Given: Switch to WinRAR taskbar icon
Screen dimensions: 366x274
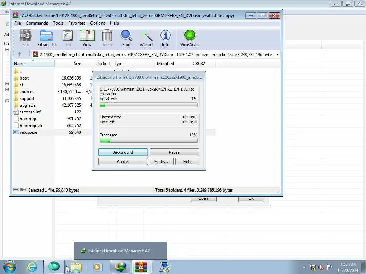Looking at the screenshot, I should pyautogui.click(x=142, y=267).
